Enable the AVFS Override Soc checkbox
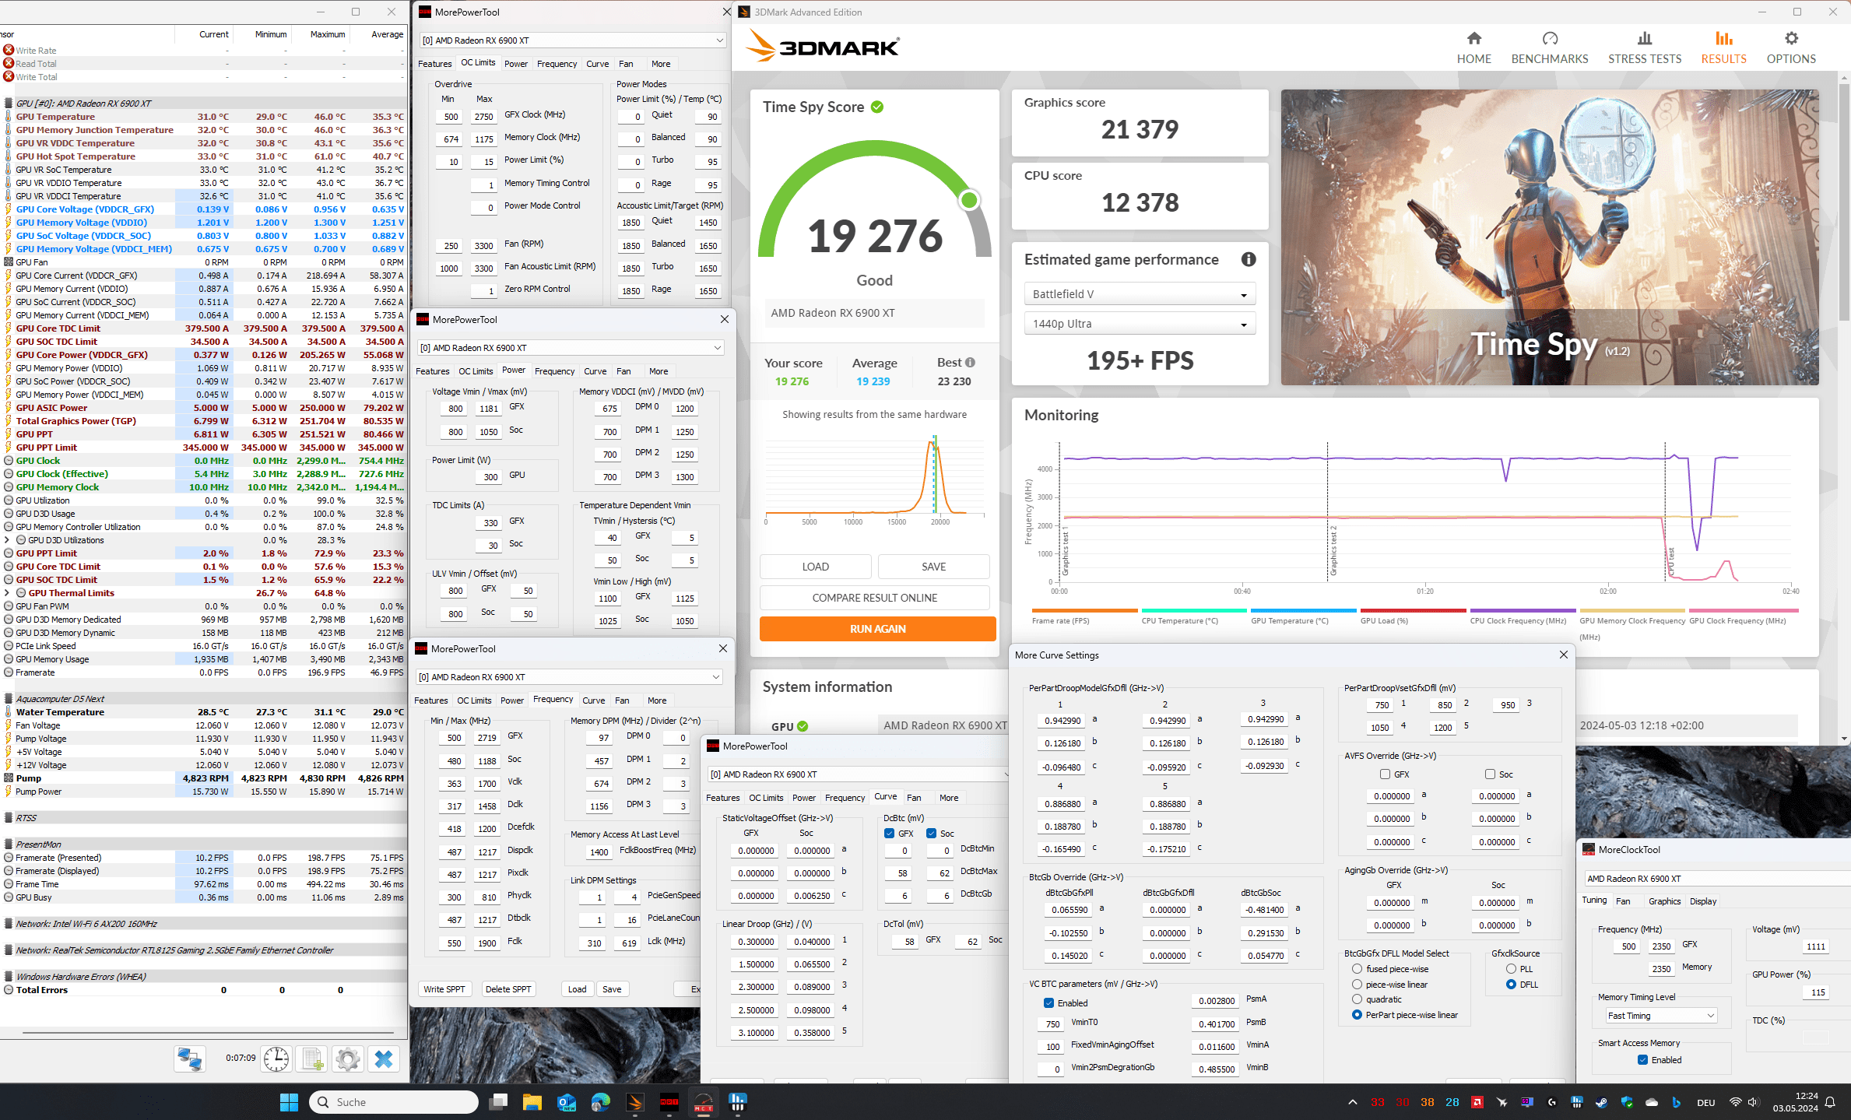The width and height of the screenshot is (1851, 1120). [x=1490, y=774]
